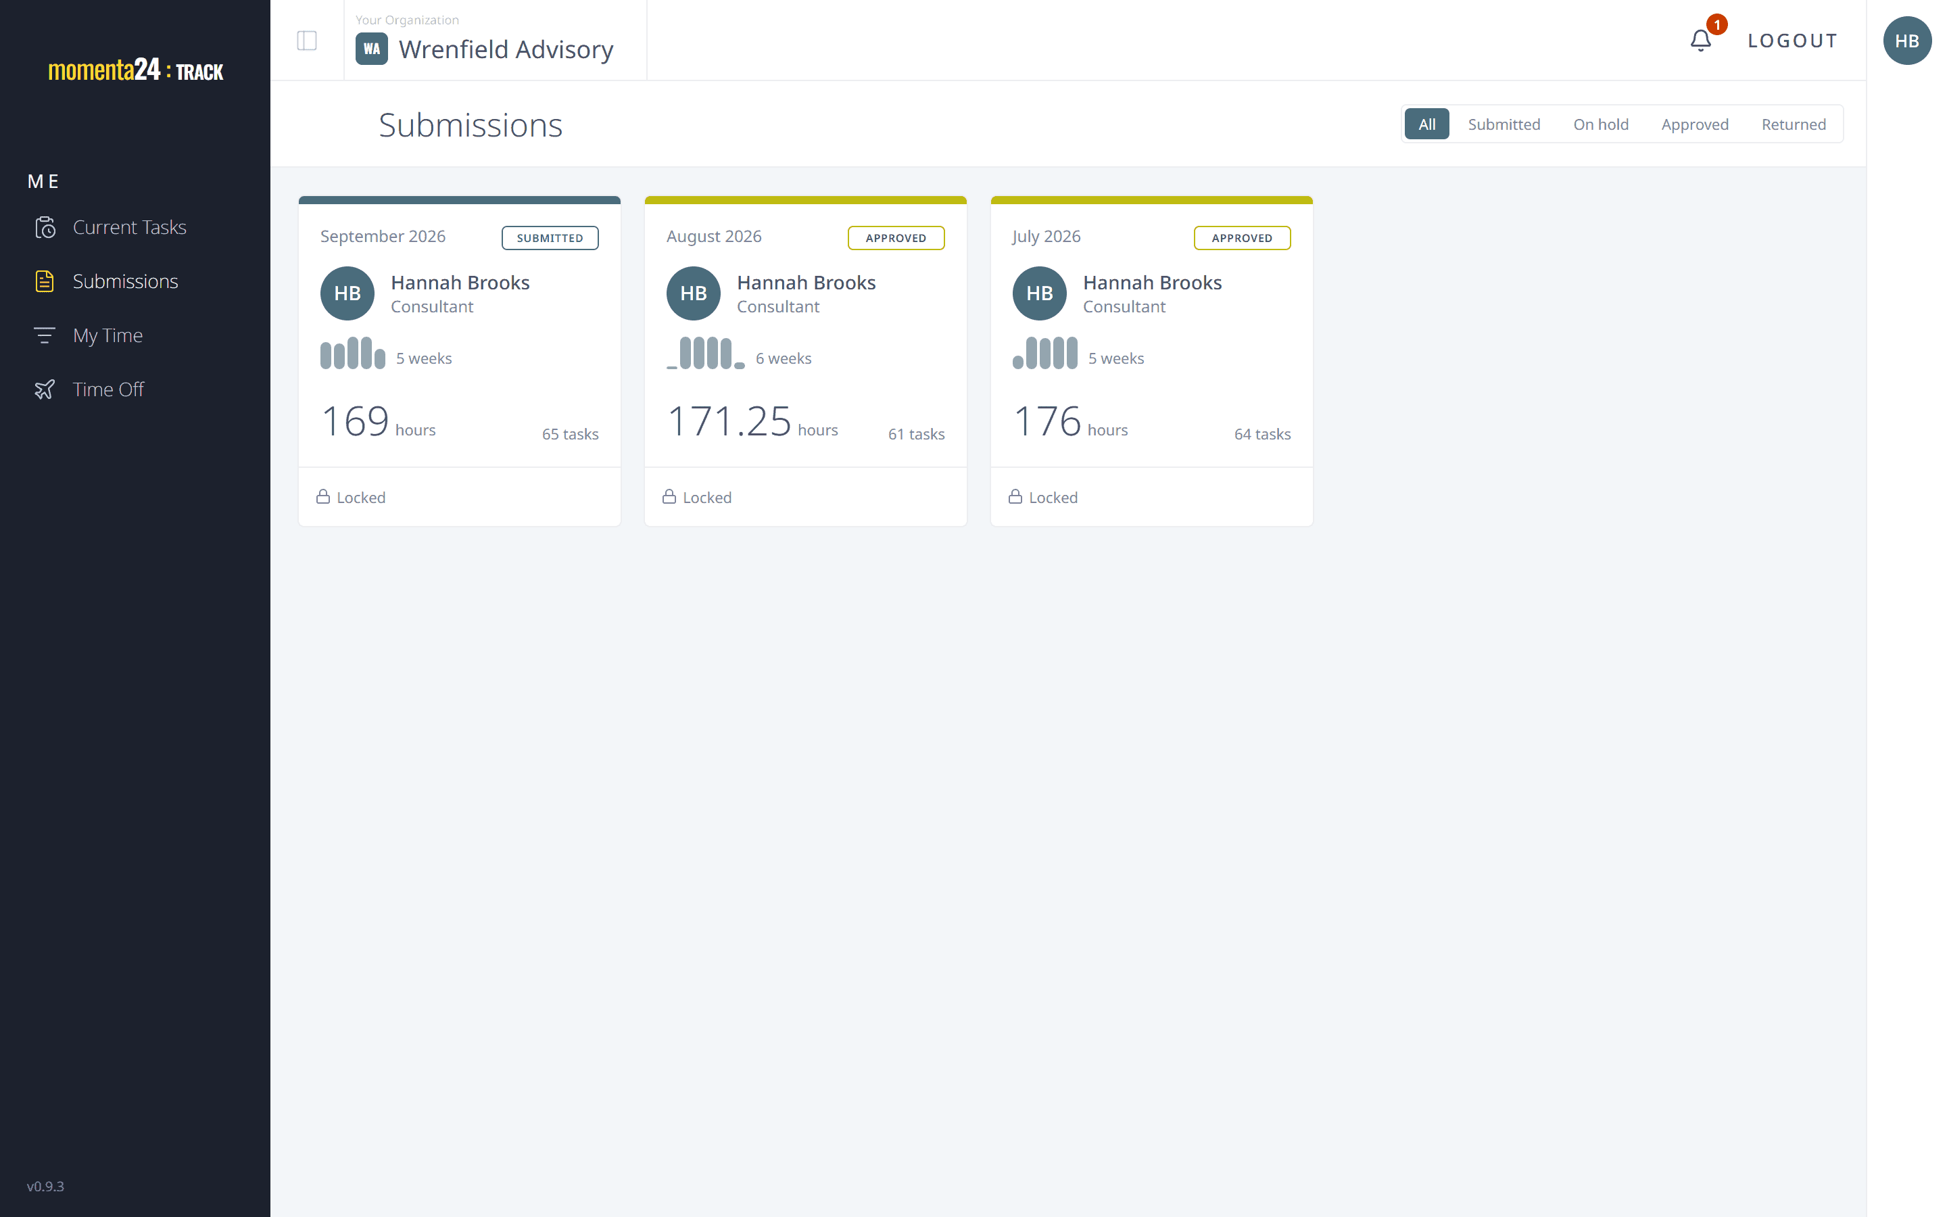The height and width of the screenshot is (1217, 1947).
Task: Open the Submissions sidebar link
Action: click(126, 282)
